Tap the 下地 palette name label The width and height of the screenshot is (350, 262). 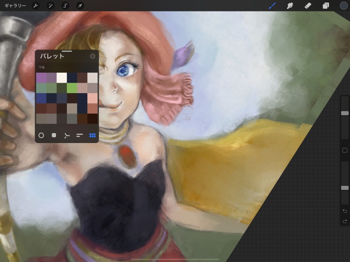[42, 67]
